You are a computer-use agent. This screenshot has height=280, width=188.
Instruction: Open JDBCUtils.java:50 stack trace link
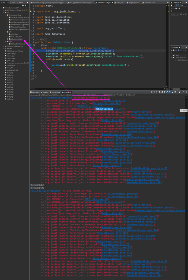coord(96,199)
